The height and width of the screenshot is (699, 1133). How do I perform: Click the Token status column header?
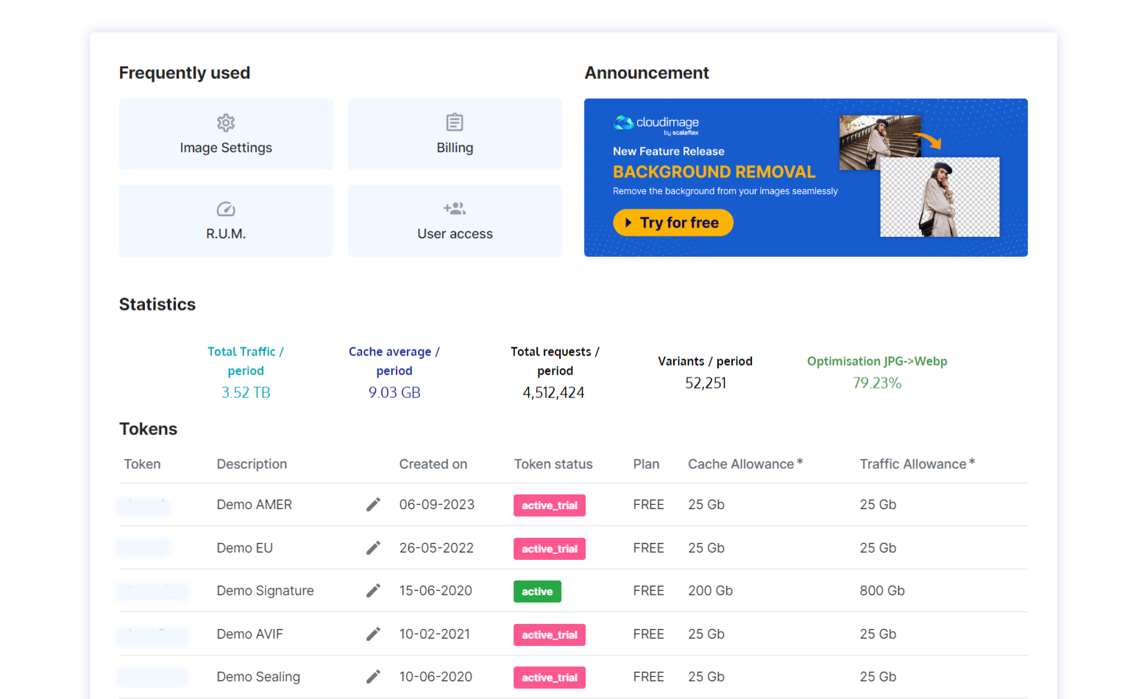coord(553,464)
